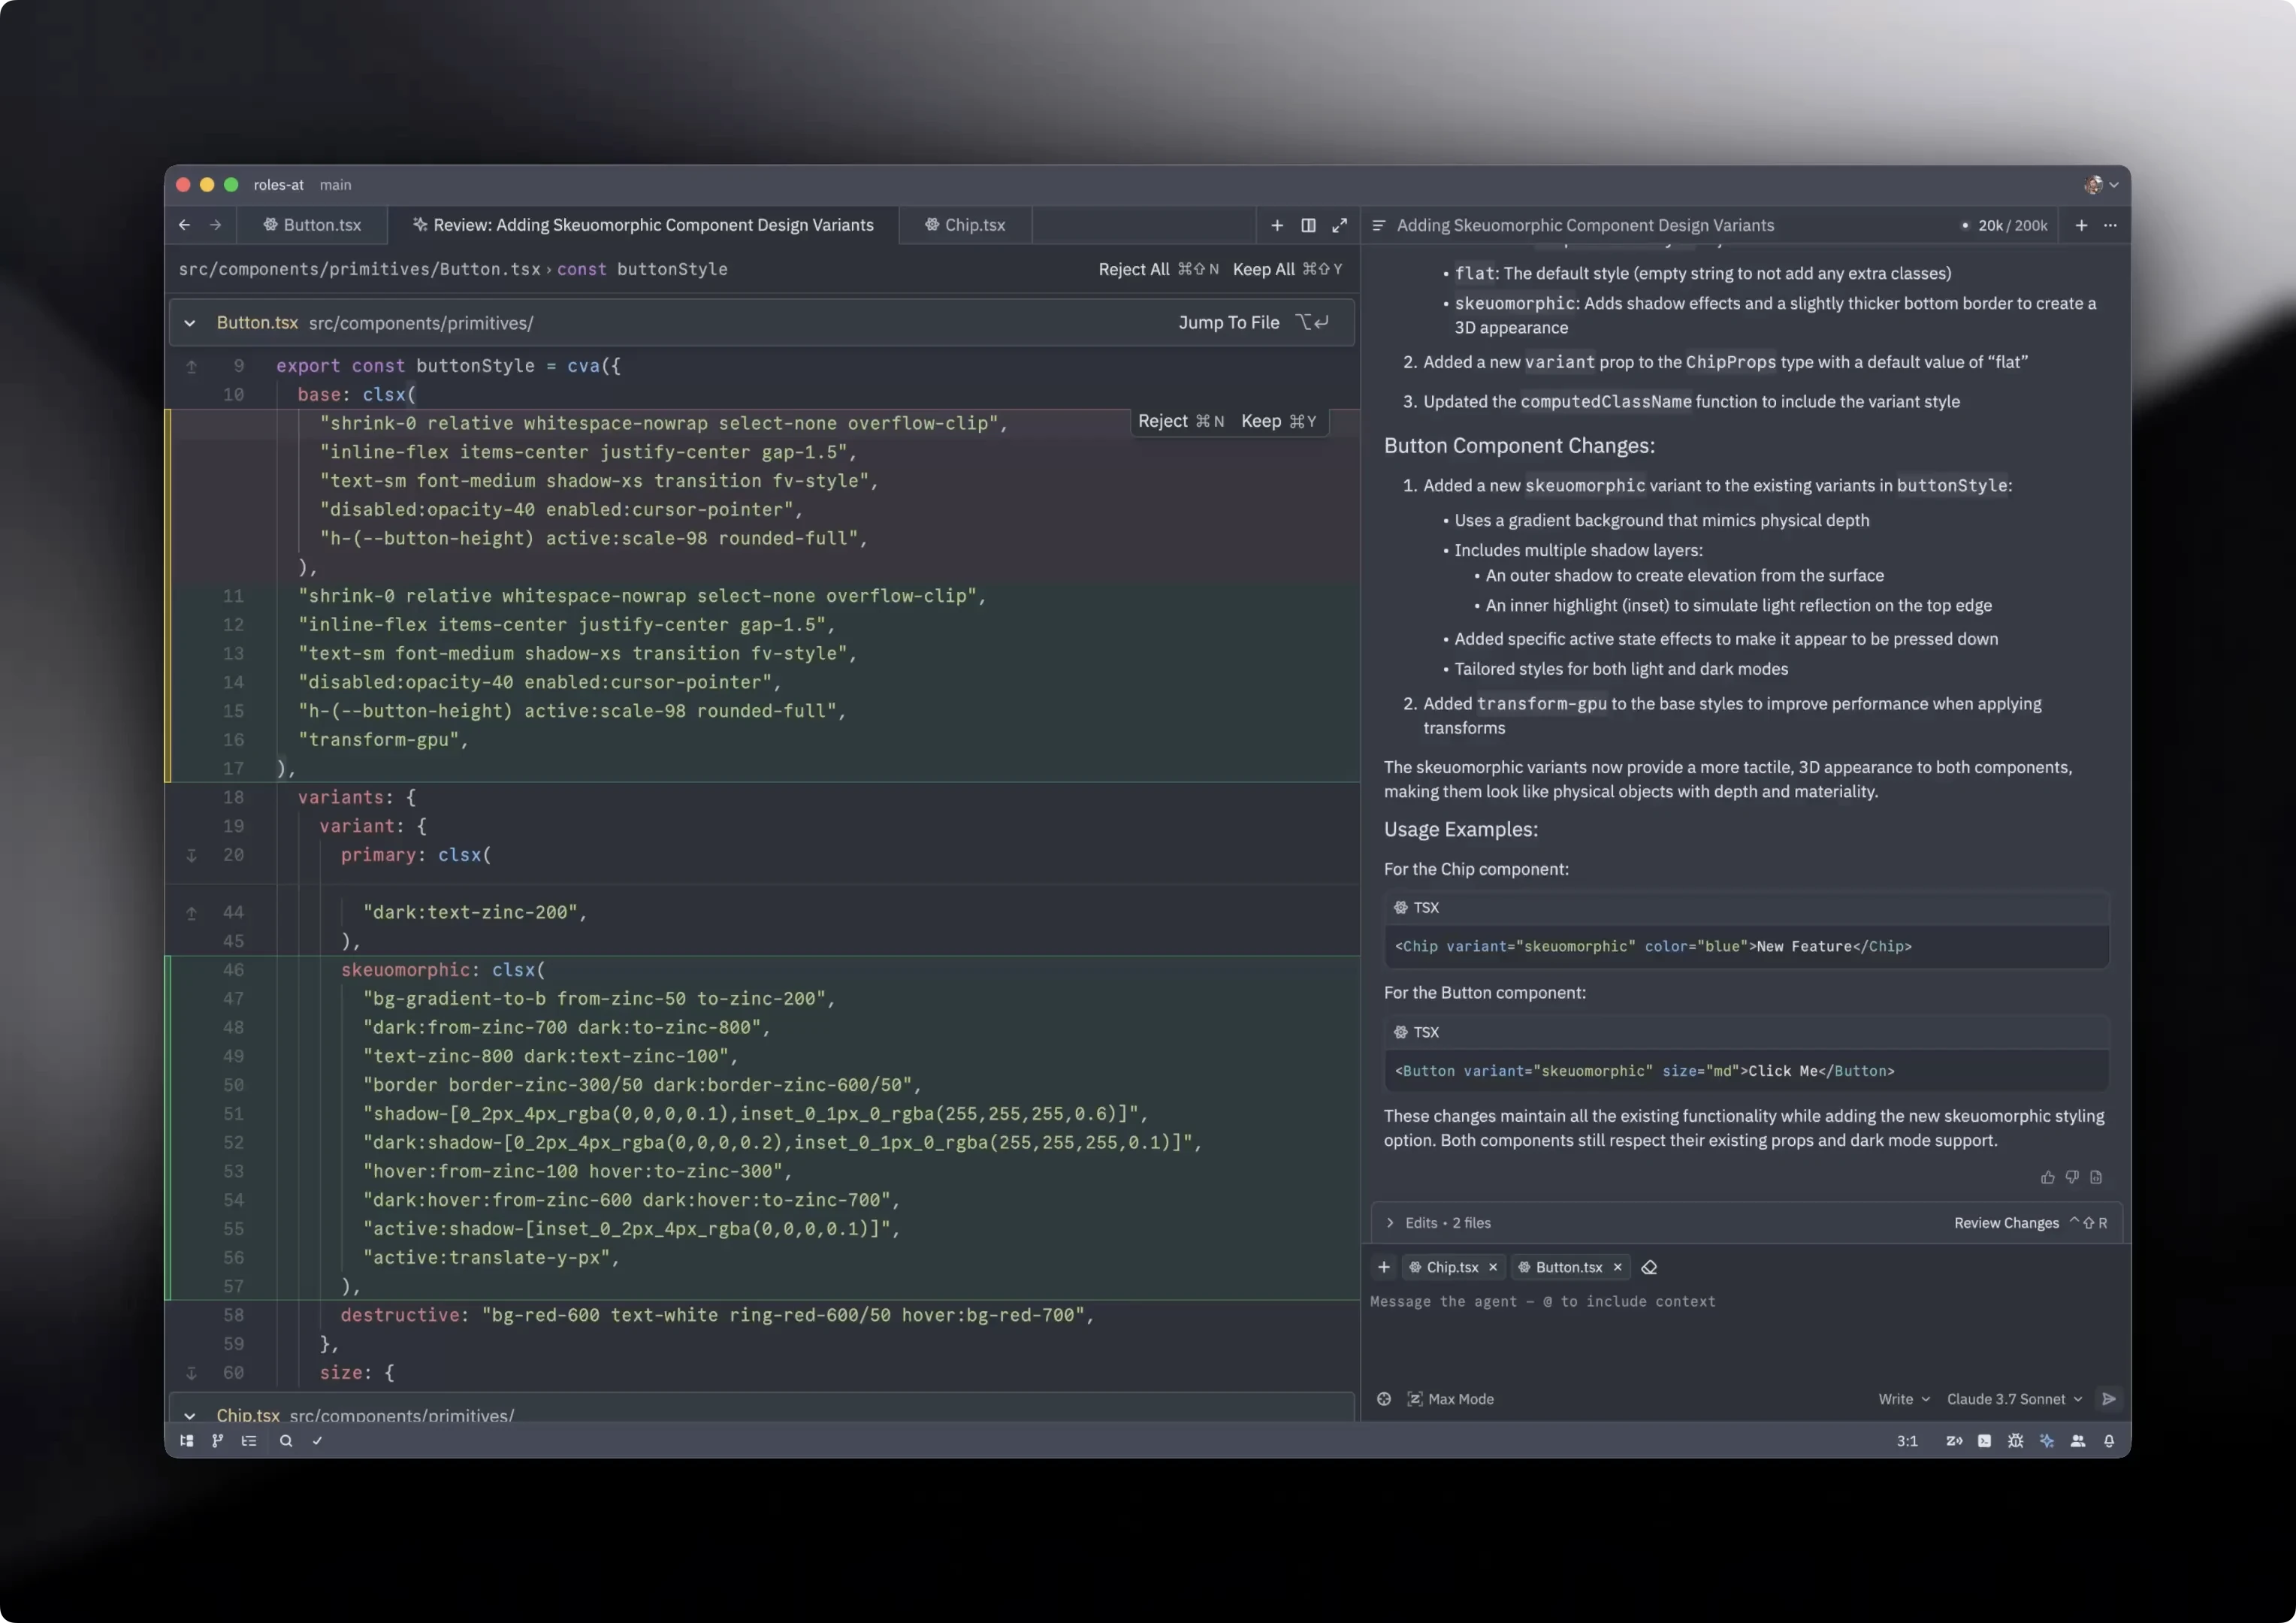2296x1623 pixels.
Task: Toggle the agent panel sparkle icon
Action: pos(2047,1441)
